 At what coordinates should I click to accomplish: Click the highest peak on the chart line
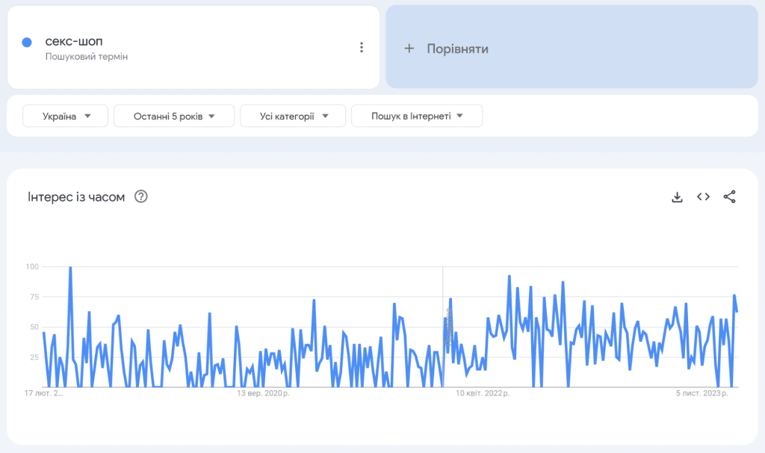point(70,268)
